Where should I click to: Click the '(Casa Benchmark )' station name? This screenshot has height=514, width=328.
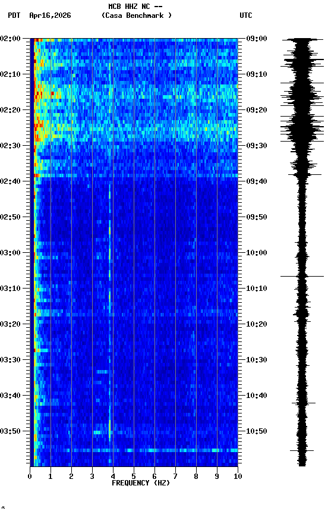click(x=137, y=15)
